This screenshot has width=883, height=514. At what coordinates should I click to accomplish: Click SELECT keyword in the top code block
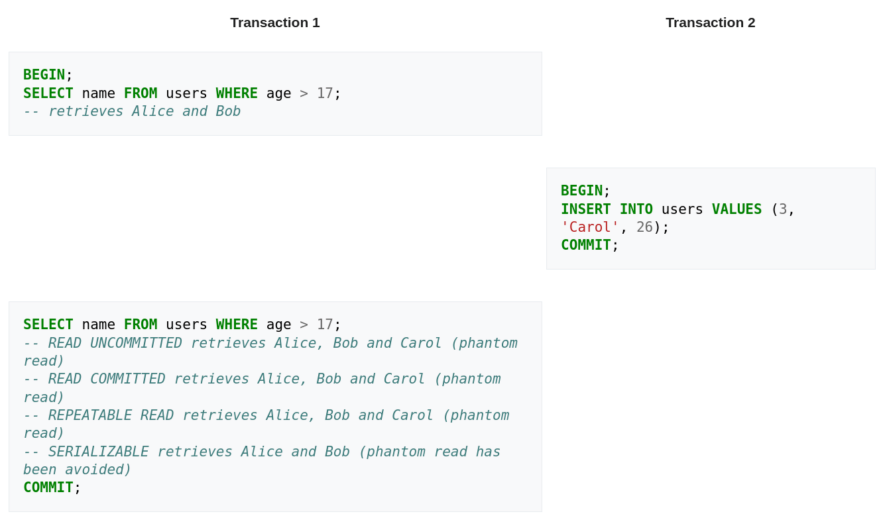48,93
